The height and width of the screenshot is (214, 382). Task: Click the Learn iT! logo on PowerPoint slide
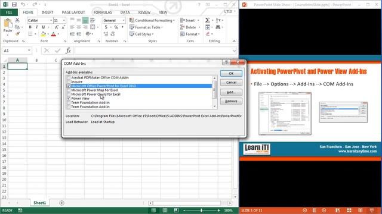[257, 149]
